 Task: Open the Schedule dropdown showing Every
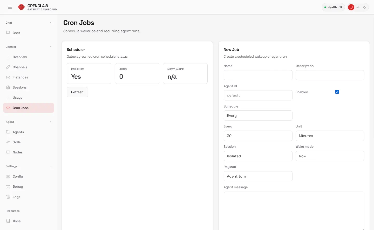[x=258, y=116]
